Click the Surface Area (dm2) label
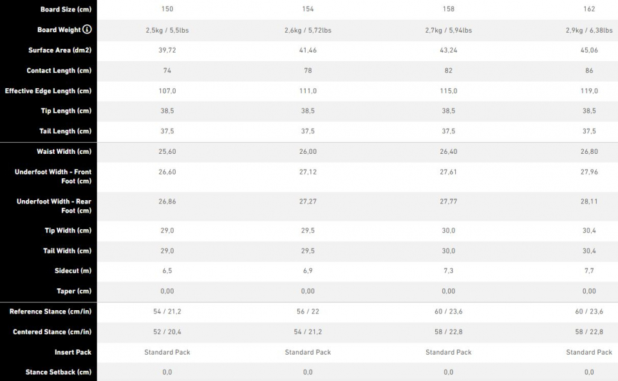Screen dimensions: 618x381 pyautogui.click(x=60, y=50)
